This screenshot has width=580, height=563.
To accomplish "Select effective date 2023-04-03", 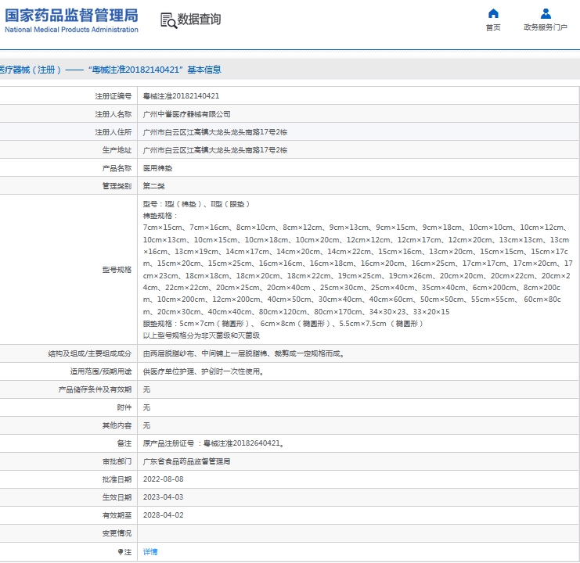I will click(x=163, y=497).
